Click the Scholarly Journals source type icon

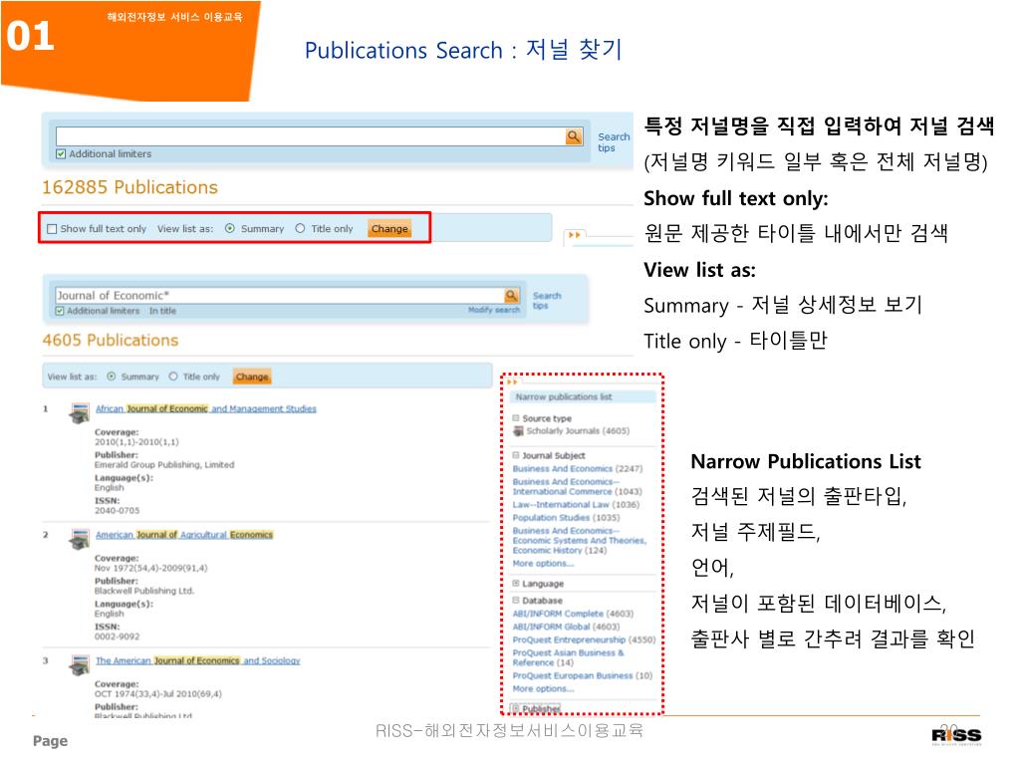coord(518,430)
